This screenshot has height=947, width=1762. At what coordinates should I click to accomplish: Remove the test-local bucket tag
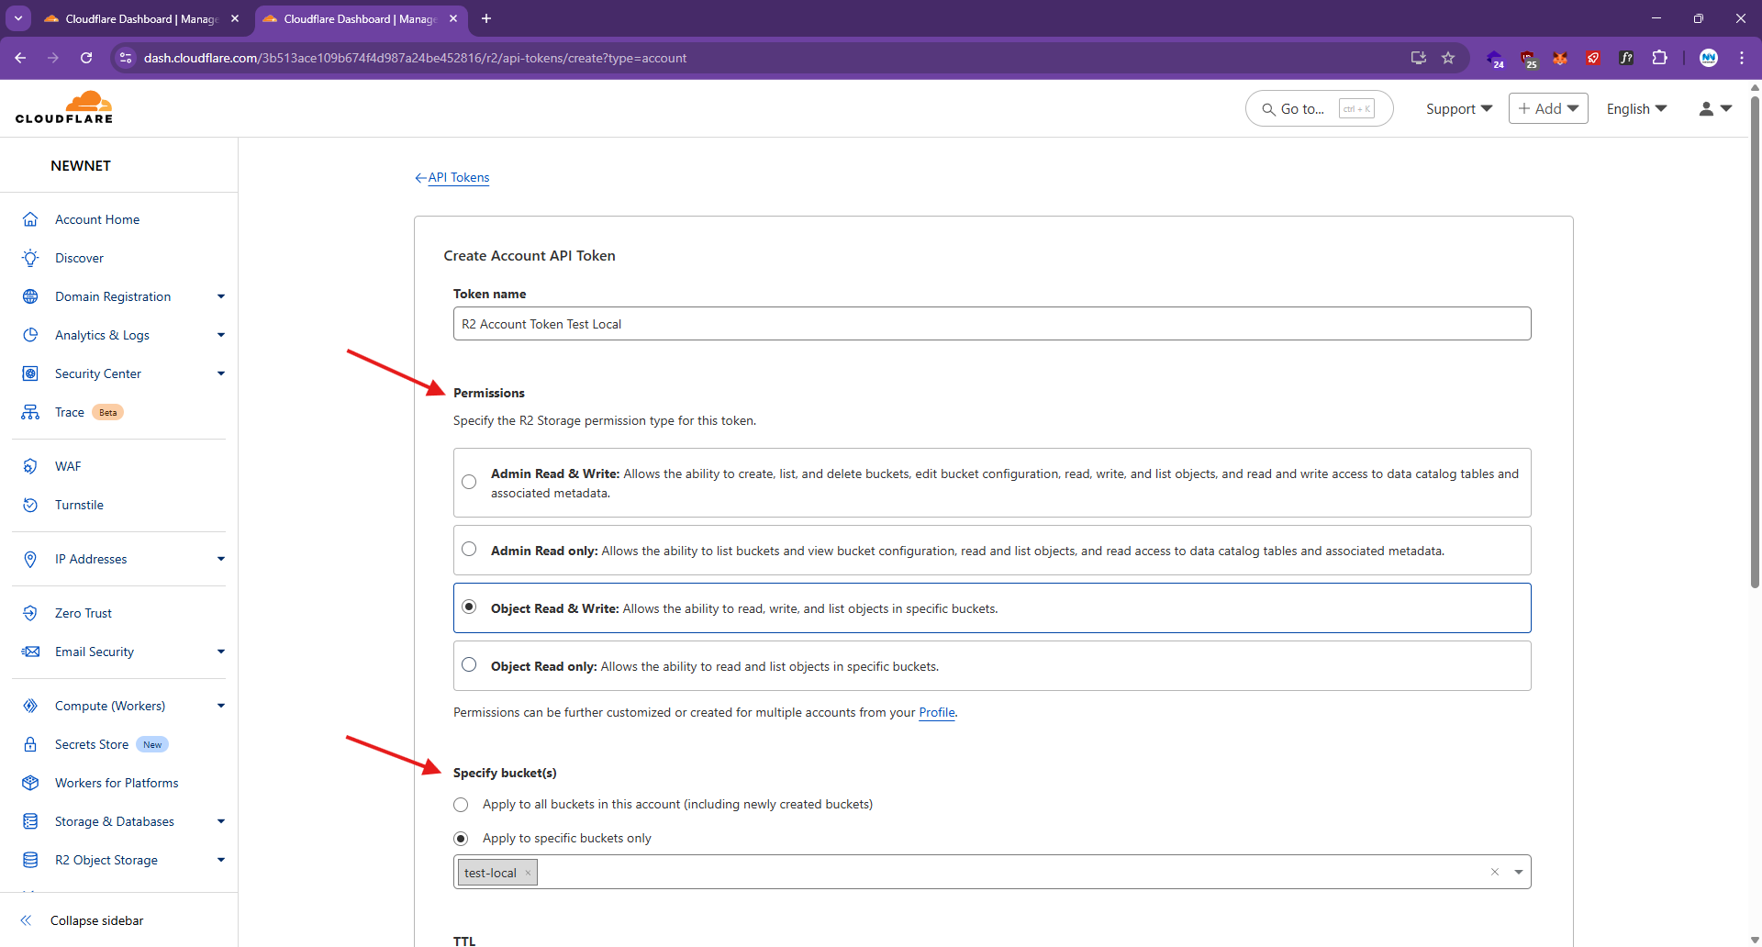(x=528, y=873)
